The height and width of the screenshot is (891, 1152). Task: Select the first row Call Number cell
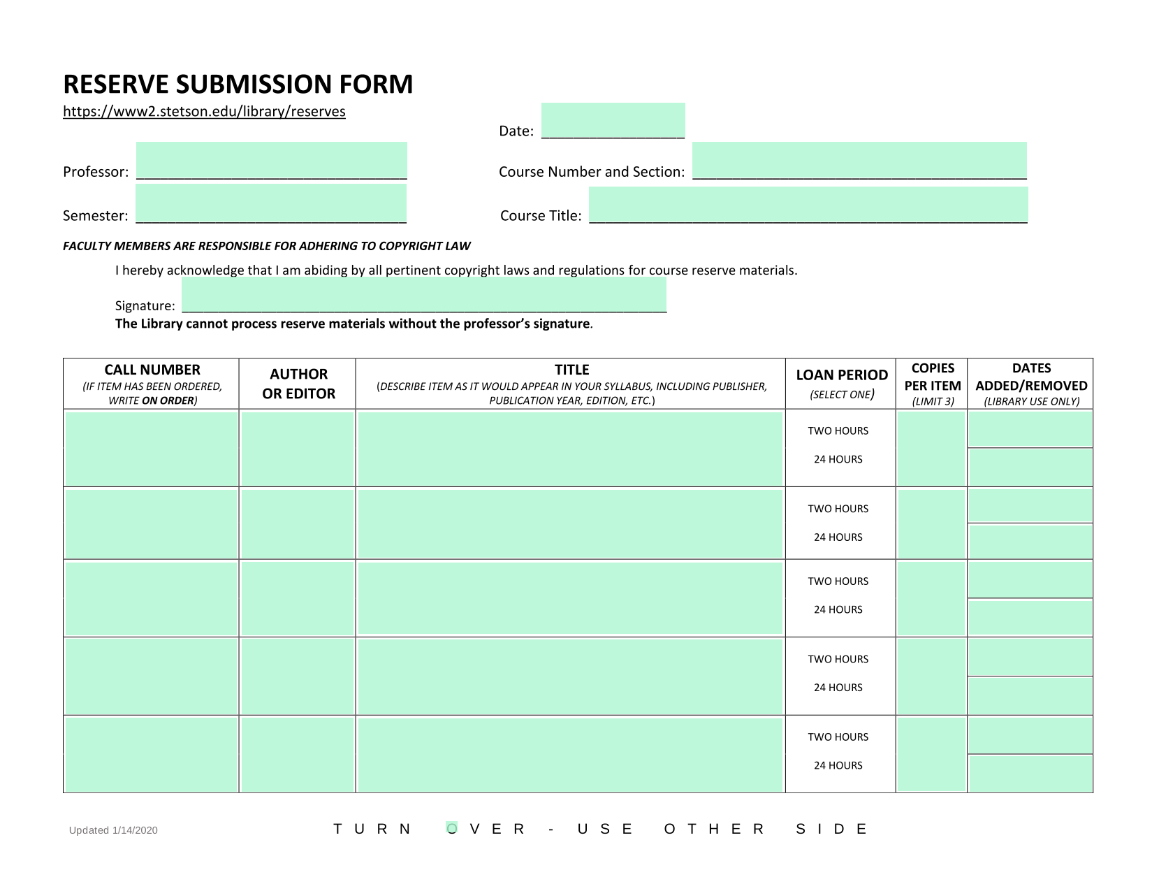pos(152,449)
